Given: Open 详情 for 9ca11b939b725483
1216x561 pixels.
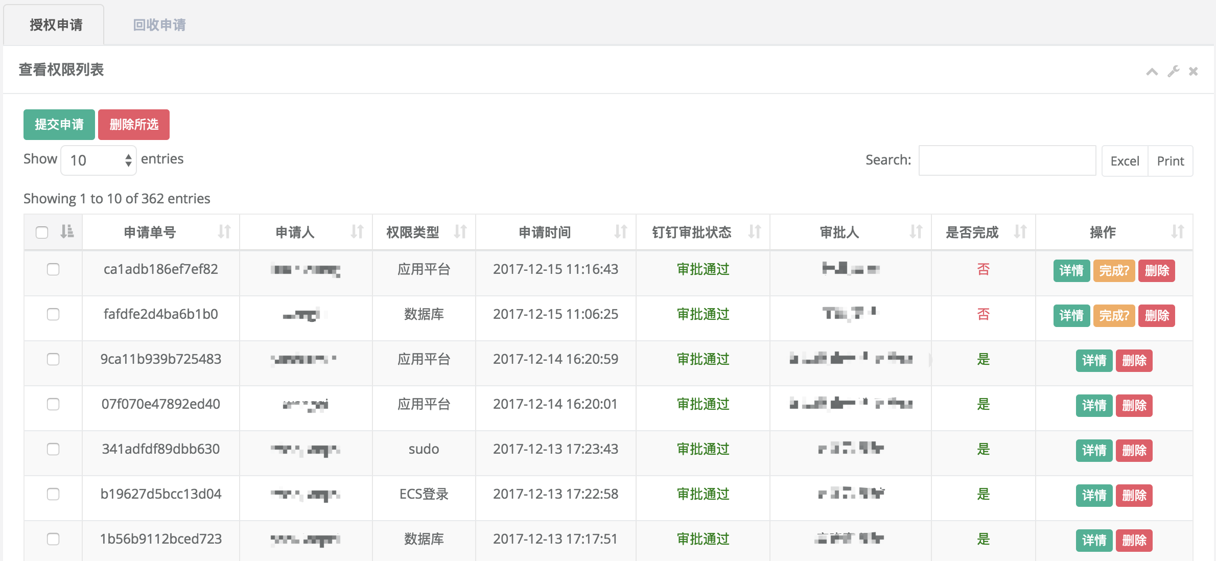Looking at the screenshot, I should click(1094, 361).
